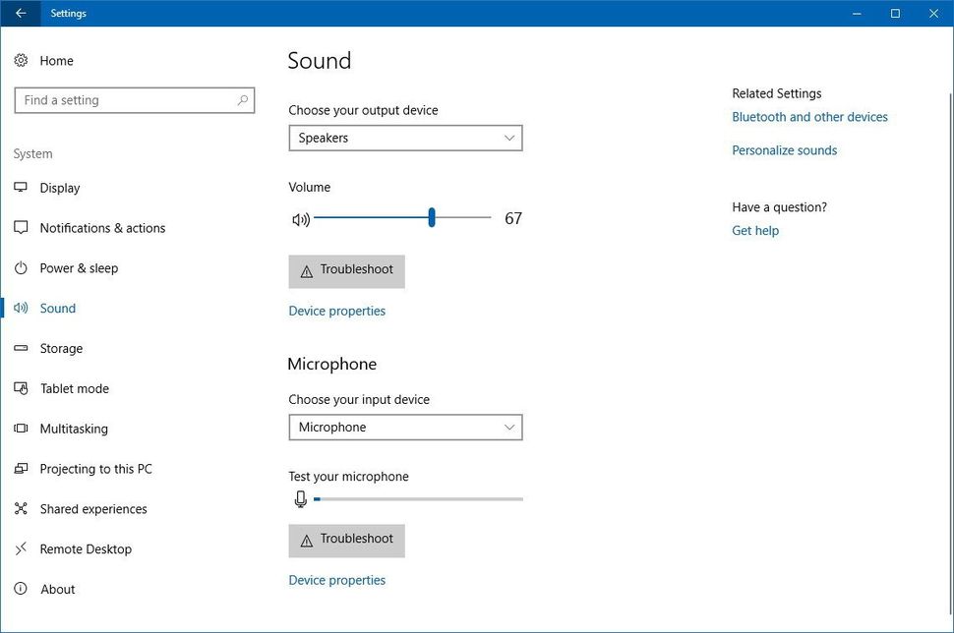Open Multitasking settings
The image size is (954, 633).
point(73,429)
